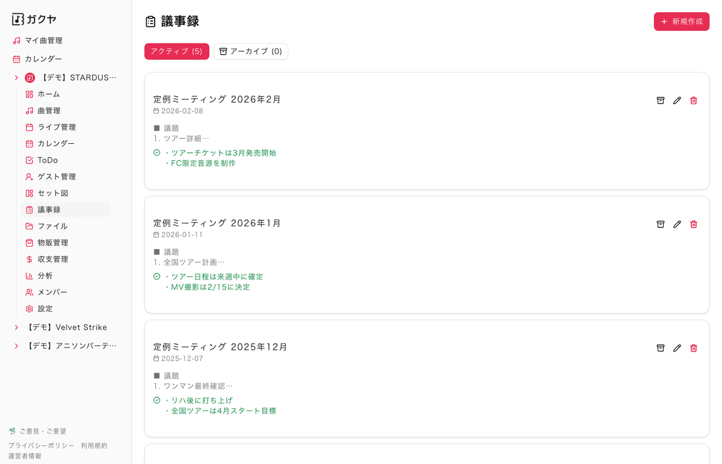Viewport: 722px width, 464px height.
Task: Select the アクティブ (5) tab
Action: pos(176,51)
